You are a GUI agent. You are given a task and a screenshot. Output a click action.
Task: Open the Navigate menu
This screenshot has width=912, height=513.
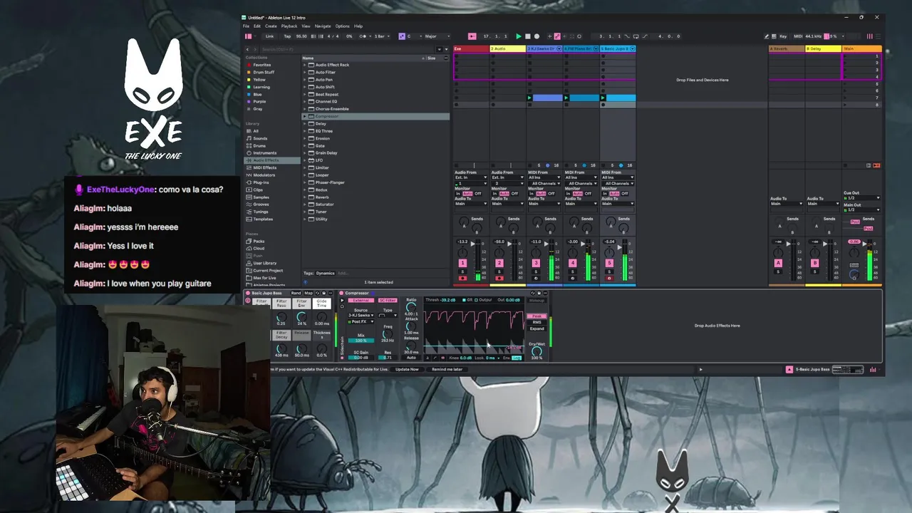(x=323, y=26)
